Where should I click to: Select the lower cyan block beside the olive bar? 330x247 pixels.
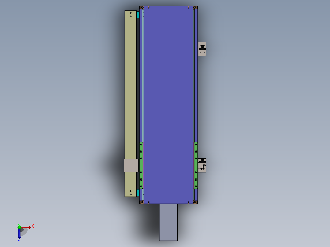[x=138, y=193]
